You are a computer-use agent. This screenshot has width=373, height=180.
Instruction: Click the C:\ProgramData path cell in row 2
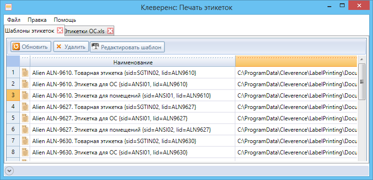pos(296,84)
